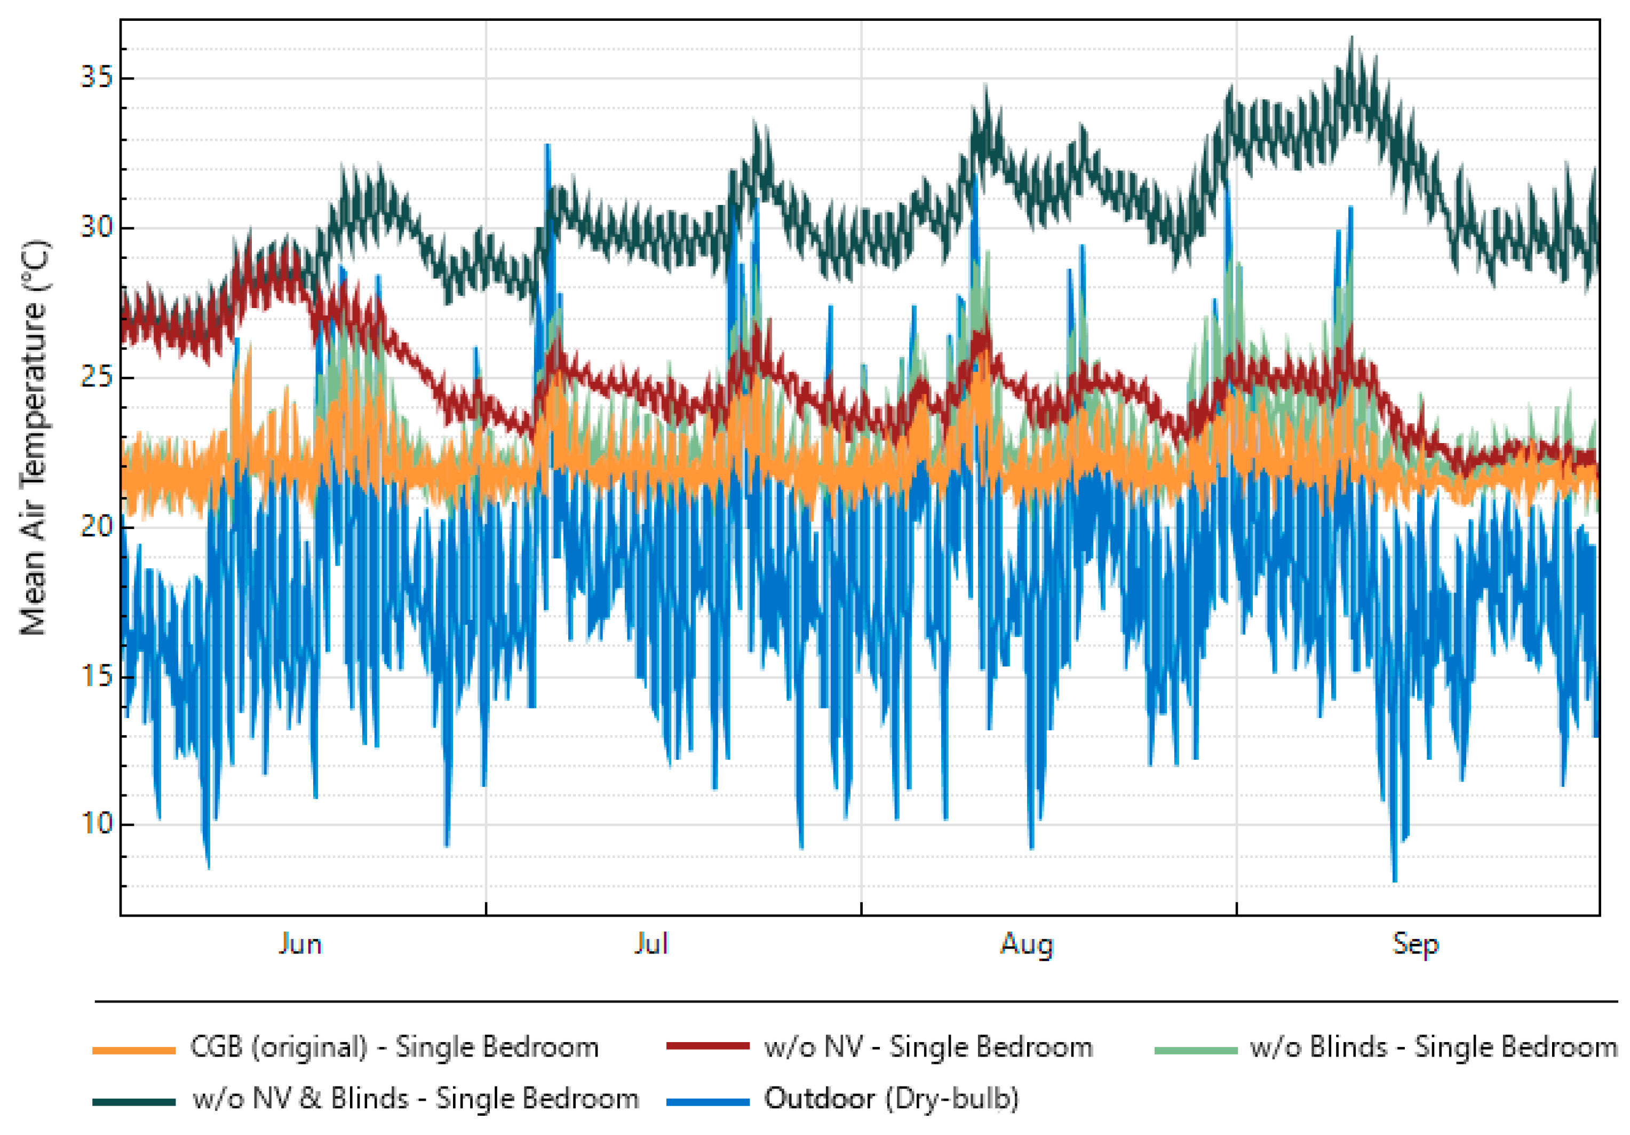Click the w/o NV - Single Bedroom label
This screenshot has width=1630, height=1135.
click(x=928, y=1047)
